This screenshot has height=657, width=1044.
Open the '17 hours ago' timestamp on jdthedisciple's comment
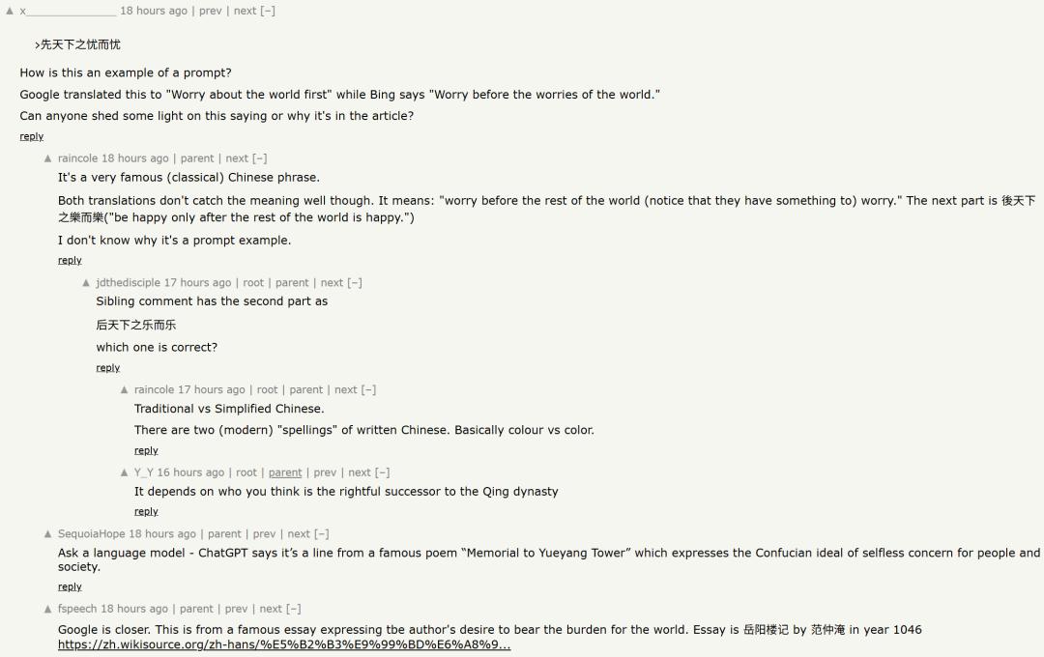(x=198, y=283)
